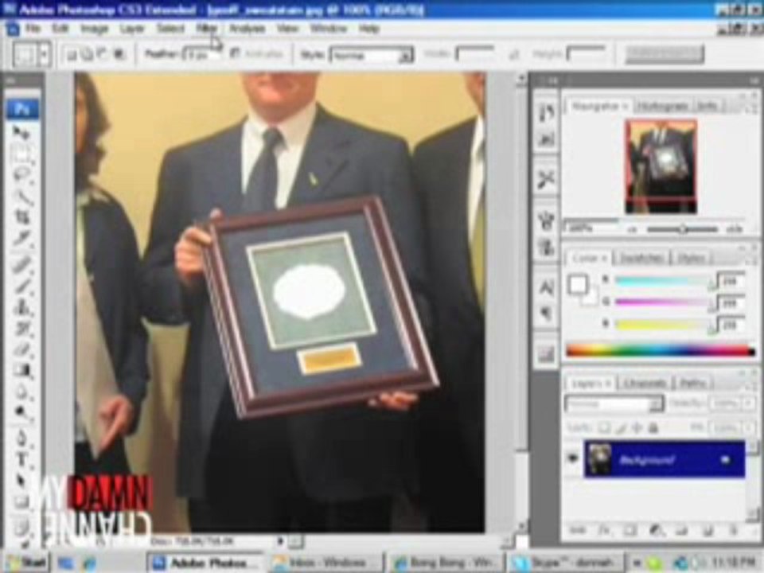The image size is (764, 573).
Task: Switch to the Paths tab
Action: (693, 384)
